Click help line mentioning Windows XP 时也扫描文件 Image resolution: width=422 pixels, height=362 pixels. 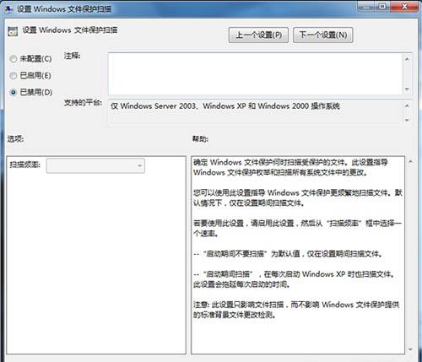(294, 279)
